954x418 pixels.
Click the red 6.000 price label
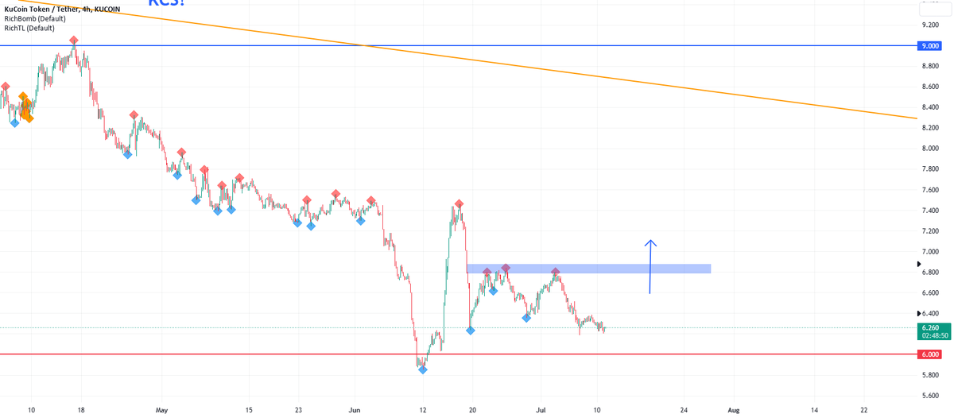pos(930,354)
